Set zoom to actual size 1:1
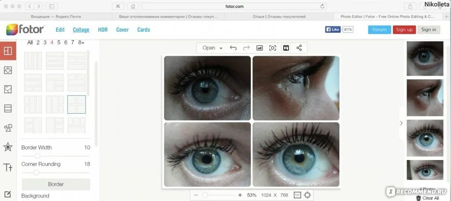This screenshot has width=451, height=201. pos(297,195)
